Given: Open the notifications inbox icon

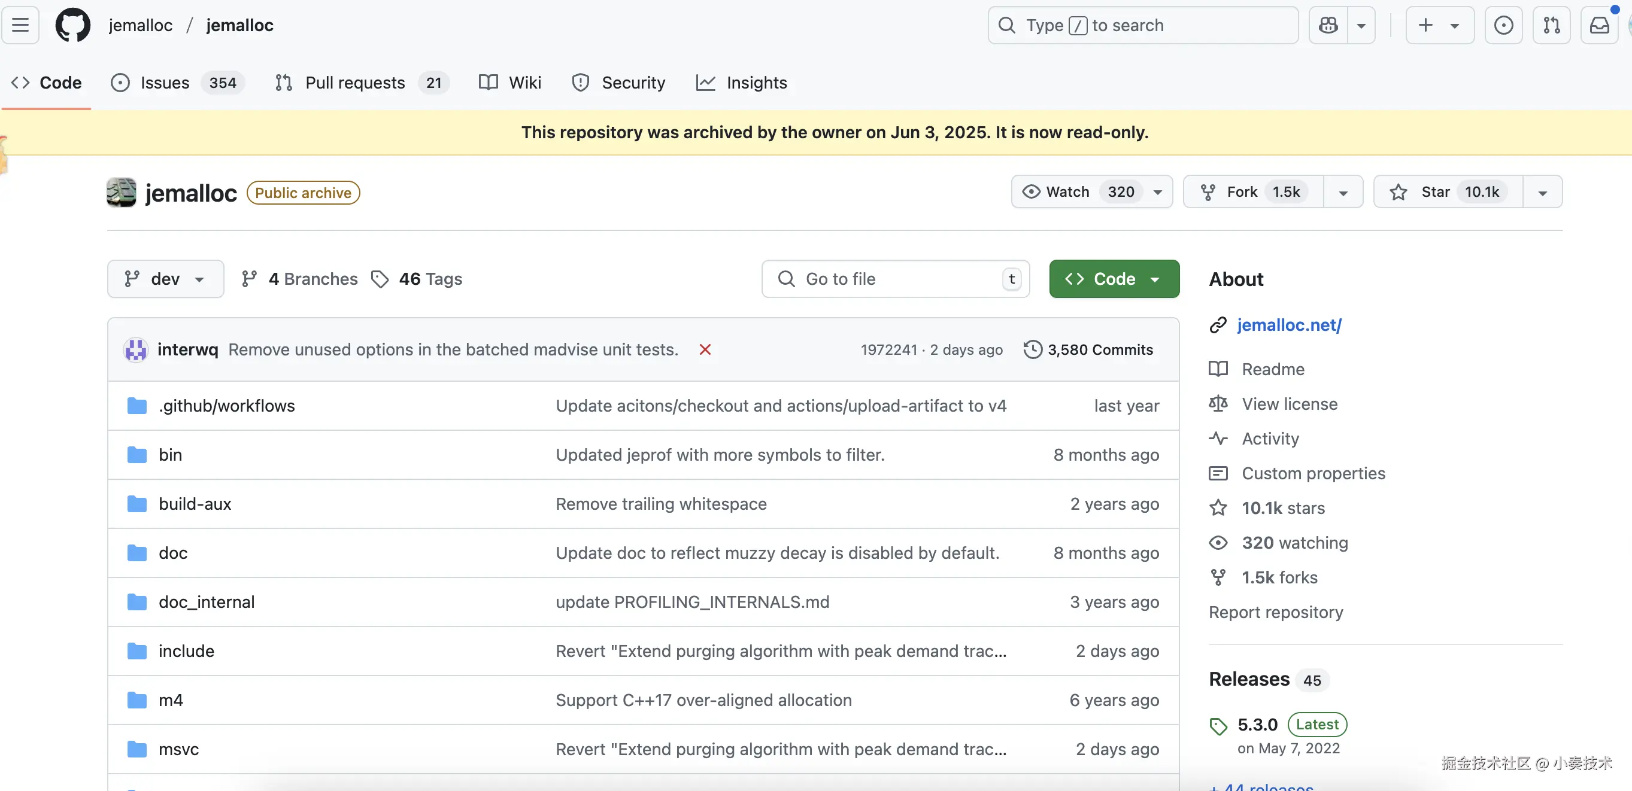Looking at the screenshot, I should (1599, 25).
